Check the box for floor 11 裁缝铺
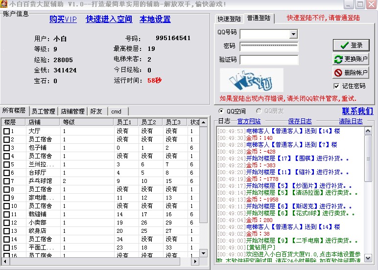Viewport: 378px width, 270px height. point(7,214)
